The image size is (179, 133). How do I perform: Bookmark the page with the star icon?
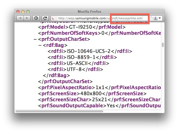pos(152,18)
